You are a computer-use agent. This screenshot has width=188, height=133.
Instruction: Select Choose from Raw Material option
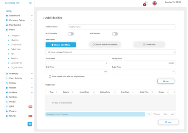coord(105,45)
